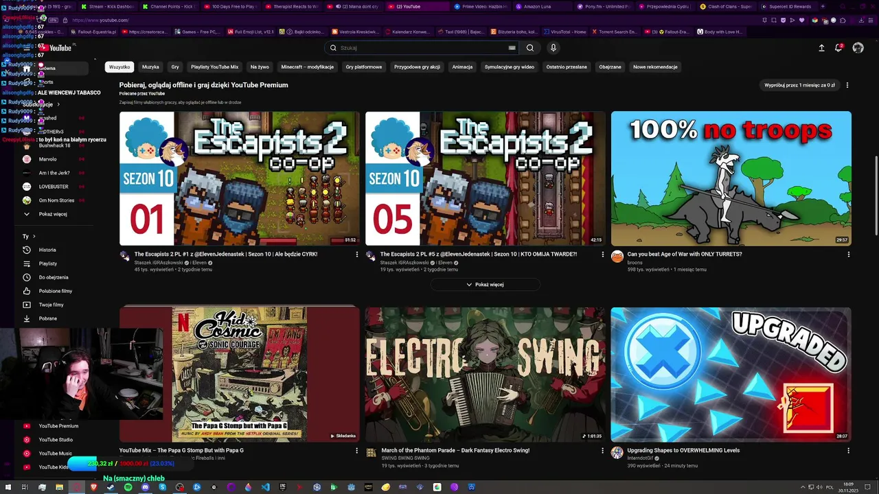879x494 pixels.
Task: Open the LOVEBUSTER channel subscription
Action: pos(54,187)
